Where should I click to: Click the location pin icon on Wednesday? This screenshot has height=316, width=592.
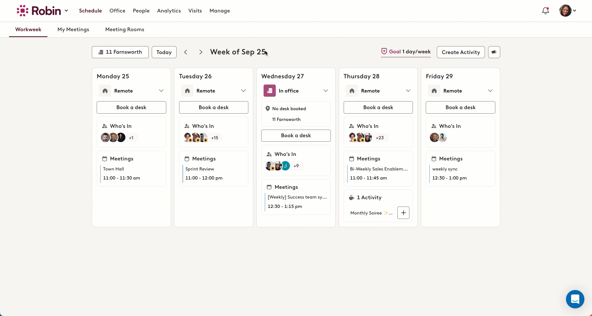pyautogui.click(x=267, y=108)
